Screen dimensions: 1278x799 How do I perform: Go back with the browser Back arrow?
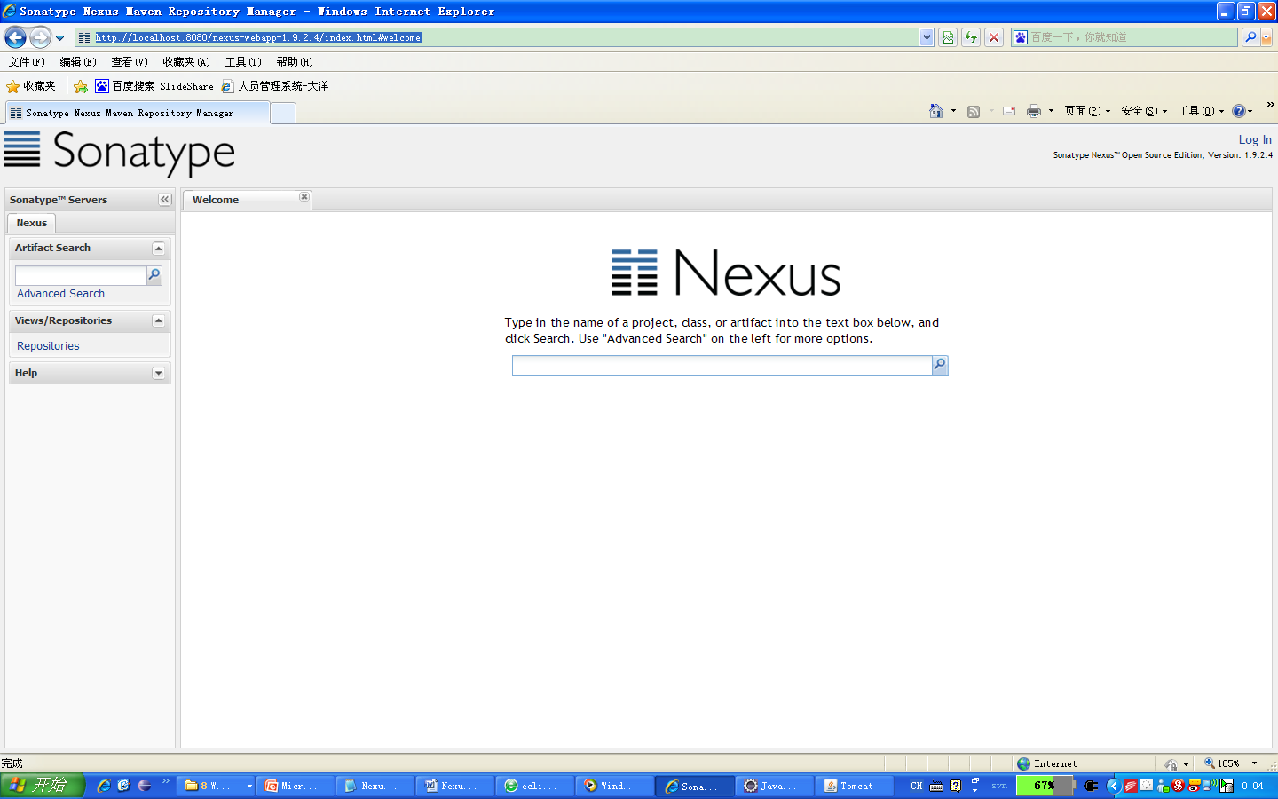pyautogui.click(x=15, y=37)
